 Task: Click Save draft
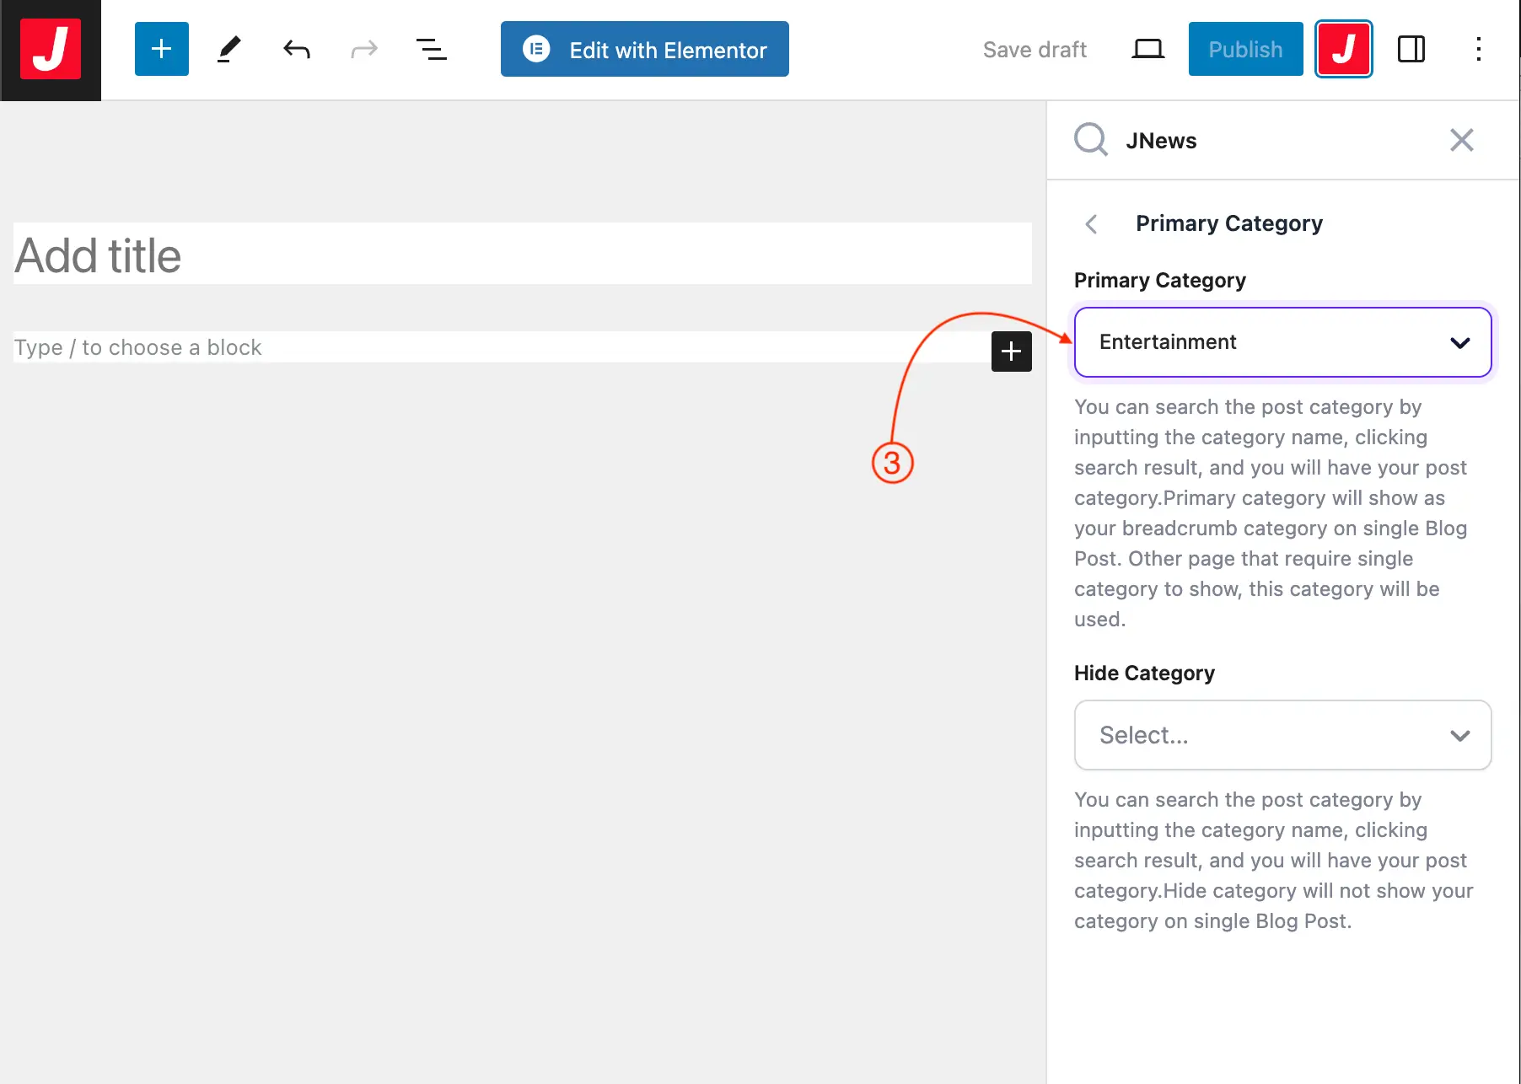pos(1035,50)
